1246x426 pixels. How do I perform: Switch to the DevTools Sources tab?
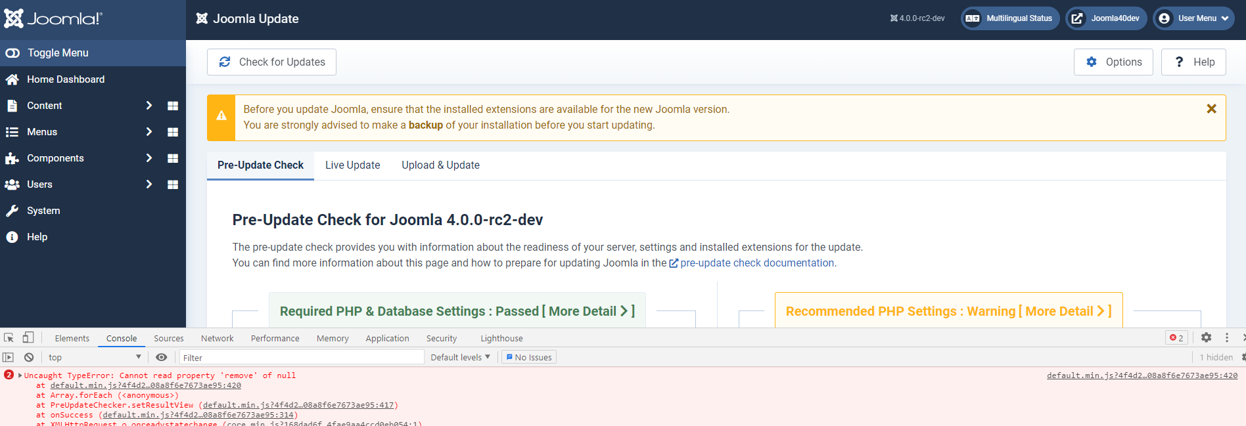[169, 339]
